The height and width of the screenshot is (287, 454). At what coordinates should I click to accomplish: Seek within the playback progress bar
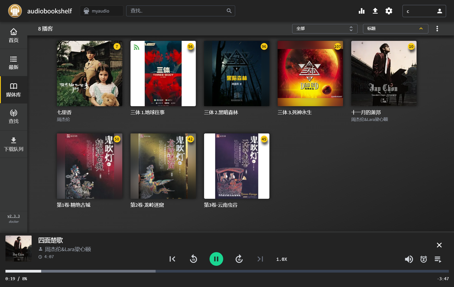(227, 271)
